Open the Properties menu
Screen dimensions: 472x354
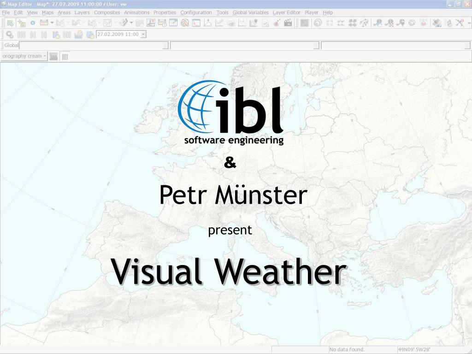pyautogui.click(x=165, y=12)
